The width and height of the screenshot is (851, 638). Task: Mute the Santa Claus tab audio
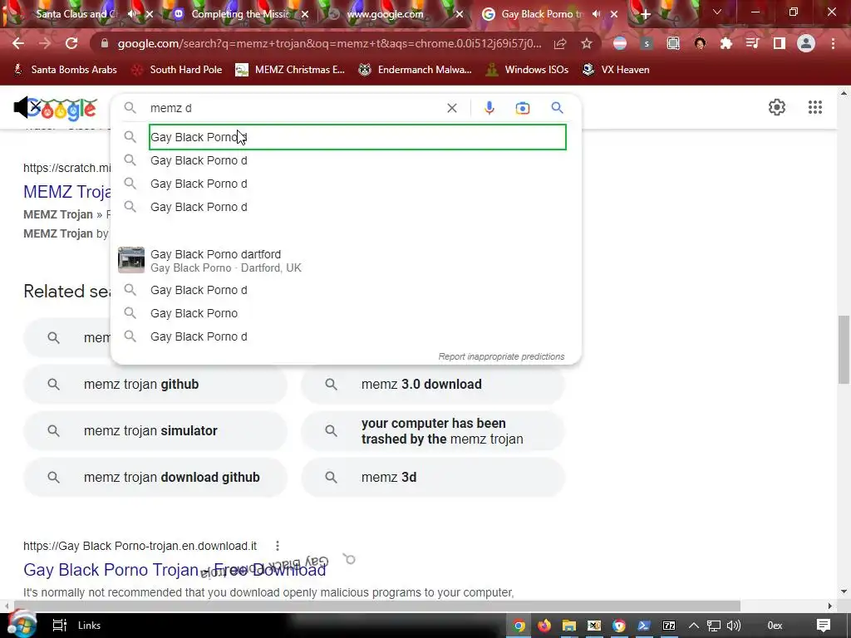click(x=132, y=14)
